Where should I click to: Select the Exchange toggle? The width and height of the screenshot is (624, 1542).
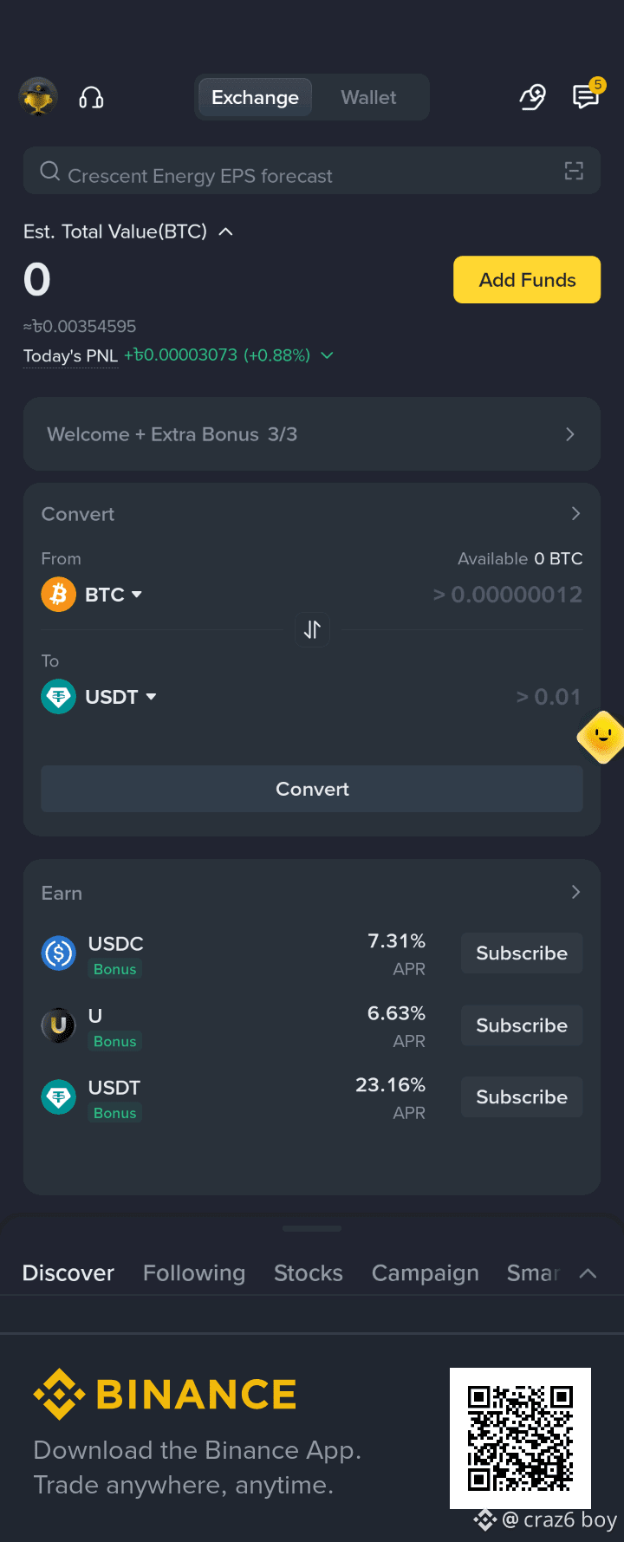click(x=255, y=98)
